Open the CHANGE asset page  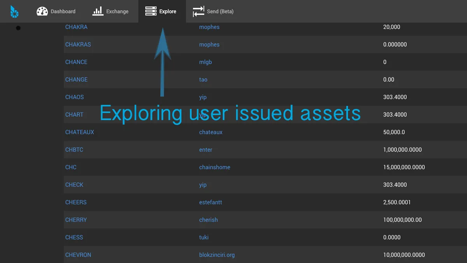[76, 79]
